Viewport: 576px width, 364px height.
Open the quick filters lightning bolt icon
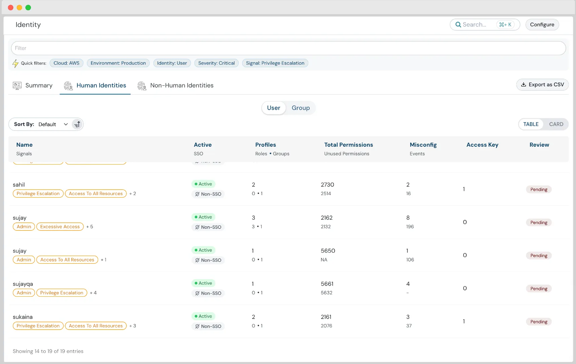point(15,63)
